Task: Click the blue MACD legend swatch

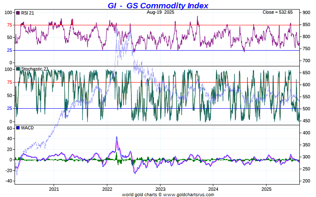Action: click(x=18, y=128)
